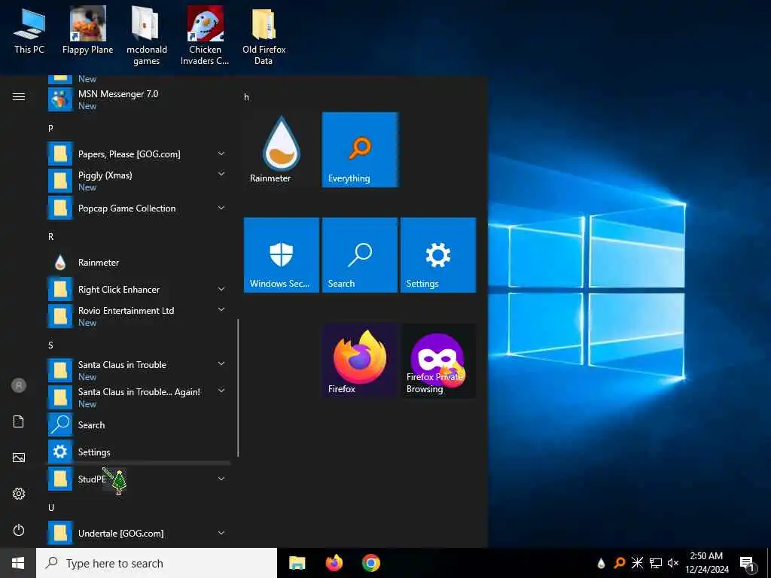Viewport: 771px width, 578px height.
Task: Expand the Right Click Enhancer folder
Action: coord(139,290)
